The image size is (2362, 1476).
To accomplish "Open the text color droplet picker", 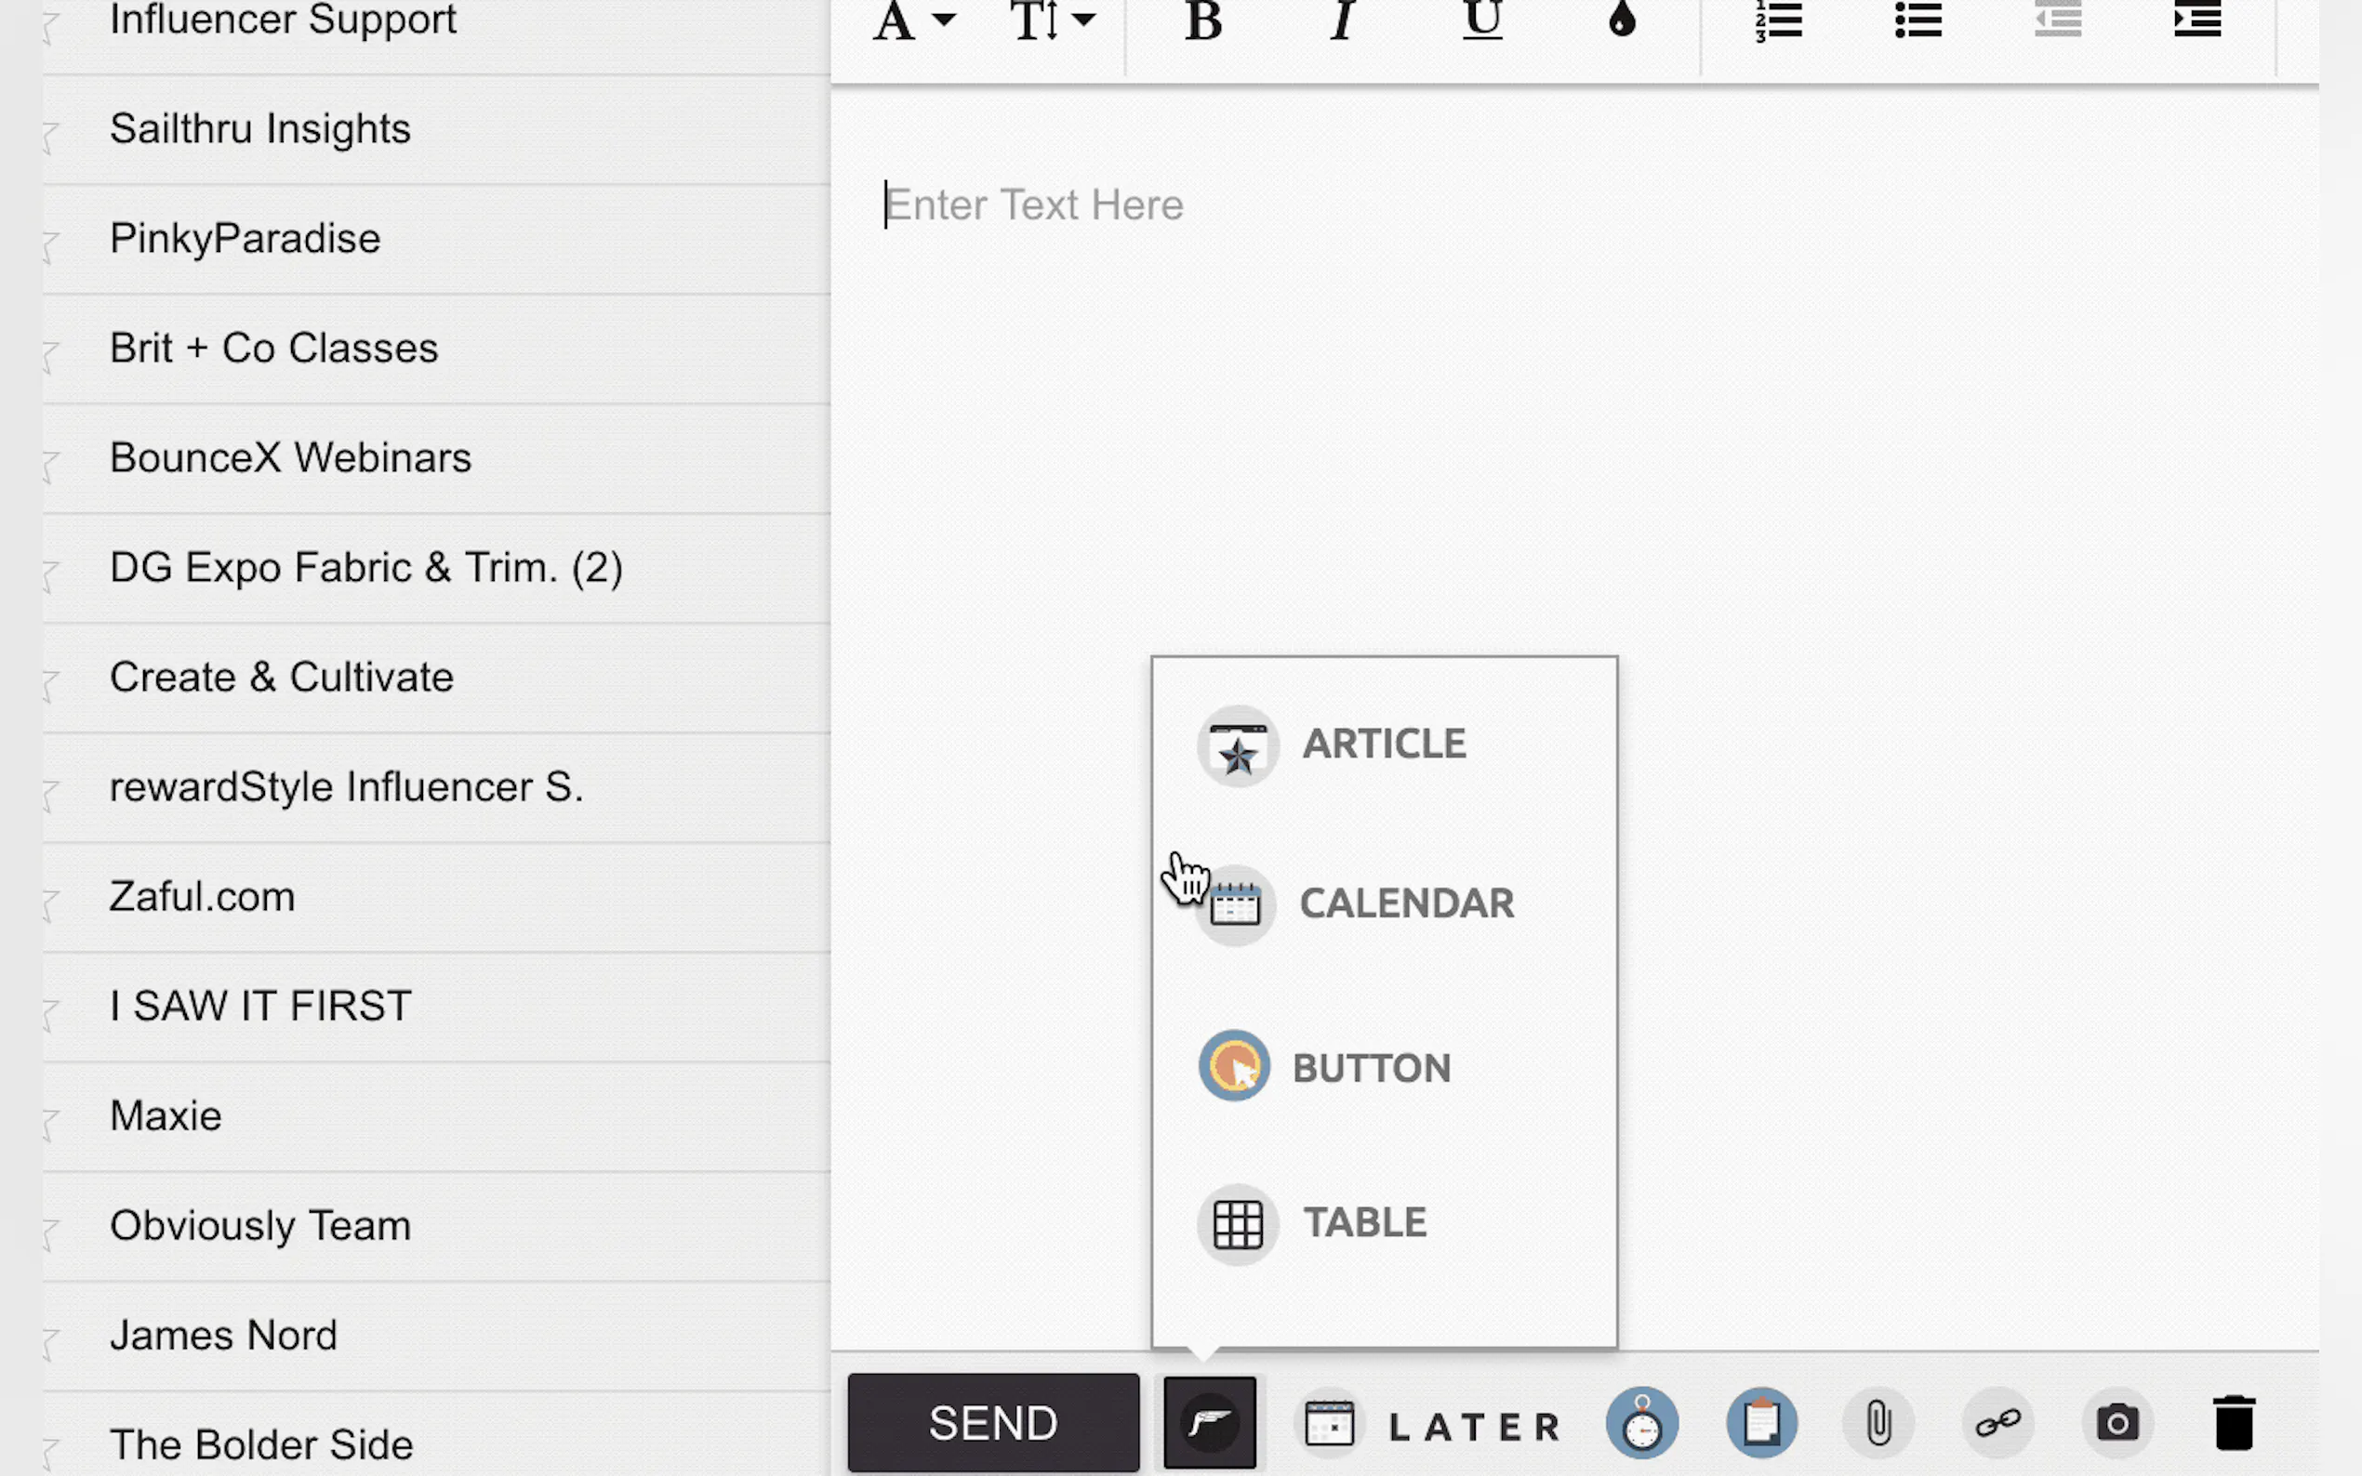I will click(1622, 20).
